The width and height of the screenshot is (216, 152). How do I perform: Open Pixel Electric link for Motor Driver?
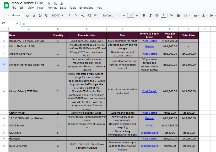click(150, 91)
